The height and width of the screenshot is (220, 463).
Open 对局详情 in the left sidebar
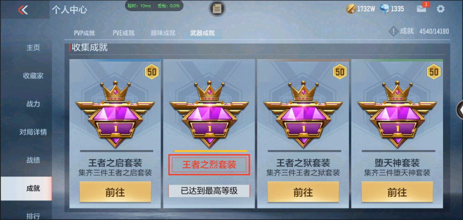click(33, 132)
